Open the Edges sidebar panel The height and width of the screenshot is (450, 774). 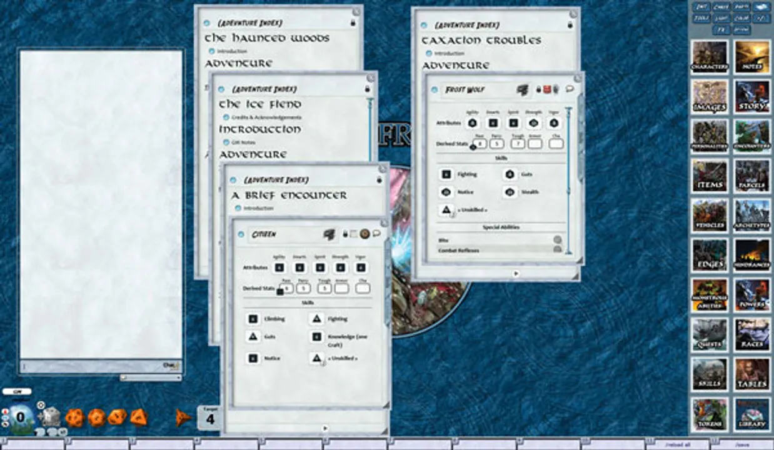710,254
